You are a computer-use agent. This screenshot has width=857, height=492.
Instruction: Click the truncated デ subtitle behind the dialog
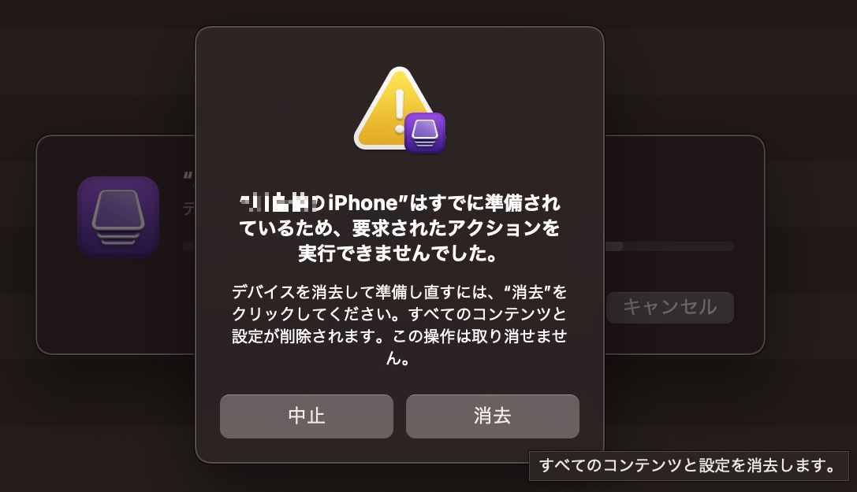188,209
